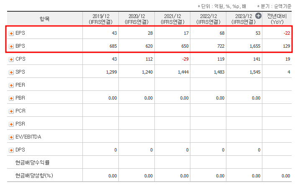Expand the EV/EBITDA row plus icon
The height and width of the screenshot is (185, 295).
(x=11, y=137)
